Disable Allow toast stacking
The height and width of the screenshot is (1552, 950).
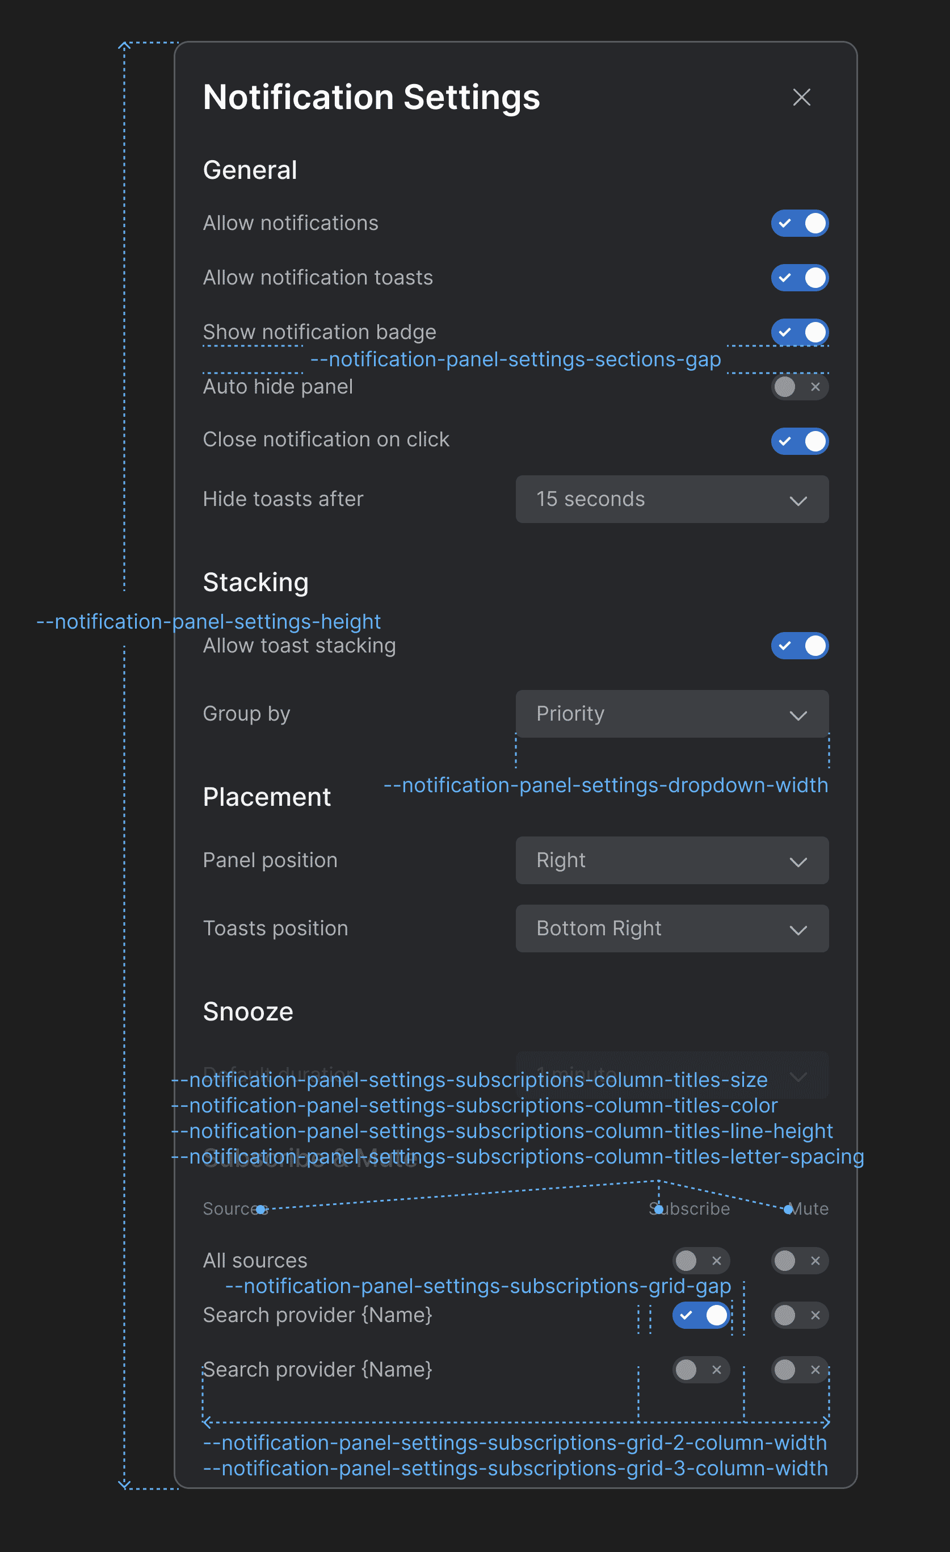(x=799, y=646)
